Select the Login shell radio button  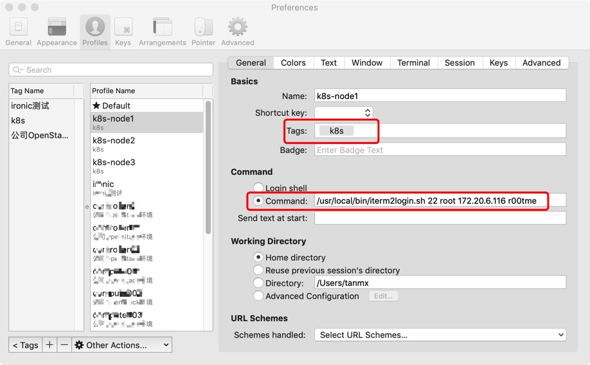tap(258, 188)
